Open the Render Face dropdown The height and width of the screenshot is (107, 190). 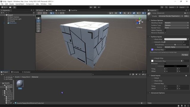click(177, 28)
